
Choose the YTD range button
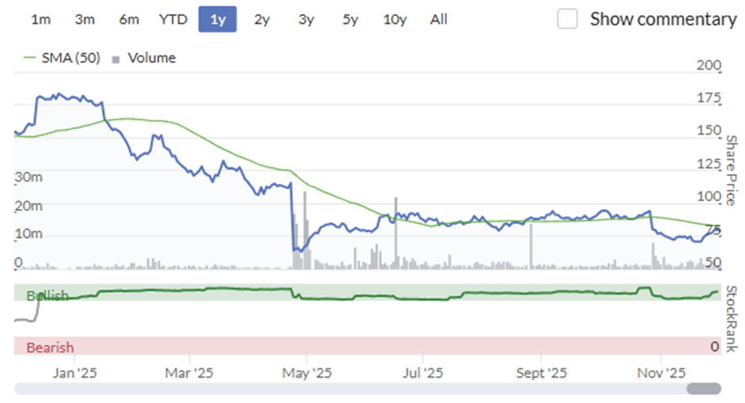[173, 20]
